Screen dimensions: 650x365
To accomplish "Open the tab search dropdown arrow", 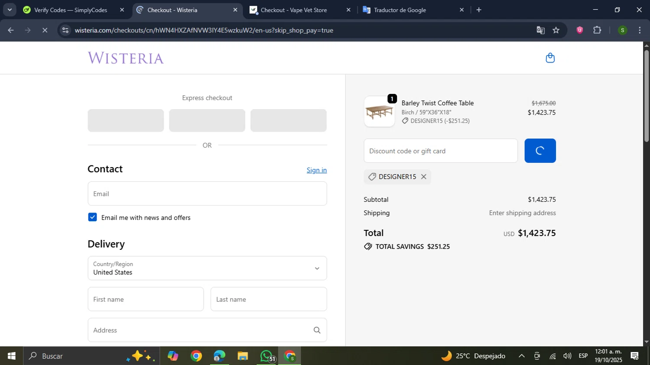I will (10, 10).
